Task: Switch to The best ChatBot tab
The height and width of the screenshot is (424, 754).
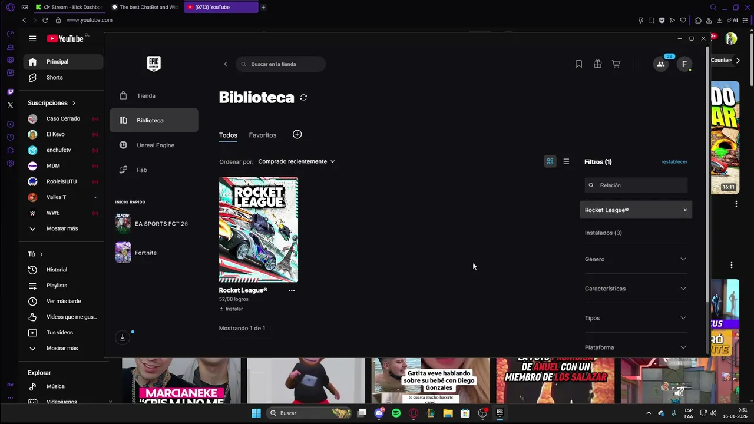Action: click(x=146, y=7)
